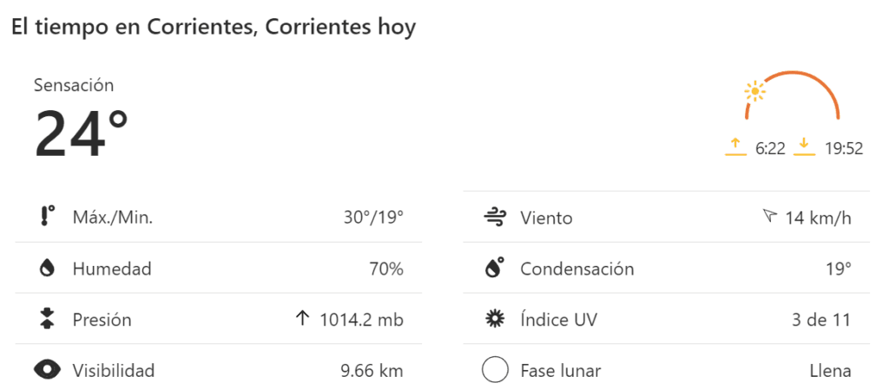Screen dimensions: 889x389
Task: Click the thermometer Máx./Mín. icon
Action: click(48, 217)
